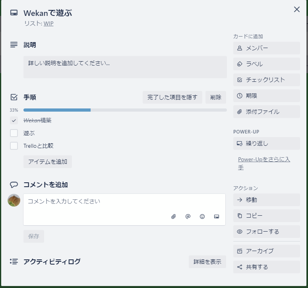Click the description lines icon
Image resolution: width=308 pixels, height=288 pixels.
pos(14,44)
